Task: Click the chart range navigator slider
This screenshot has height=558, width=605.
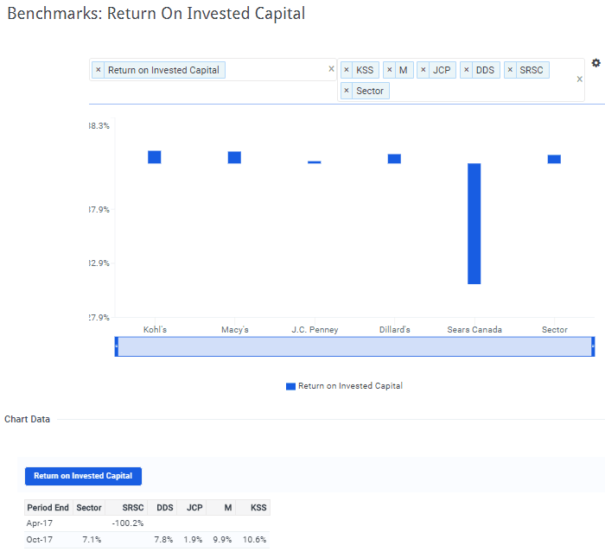Action: coord(354,346)
